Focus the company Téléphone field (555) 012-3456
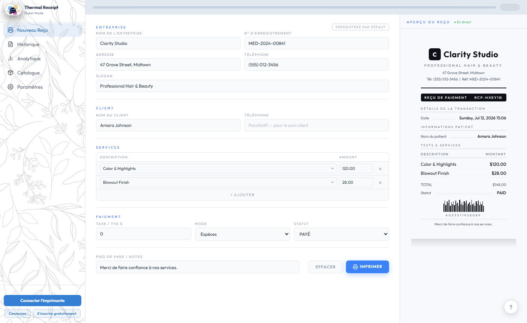The width and height of the screenshot is (527, 323). [x=317, y=65]
